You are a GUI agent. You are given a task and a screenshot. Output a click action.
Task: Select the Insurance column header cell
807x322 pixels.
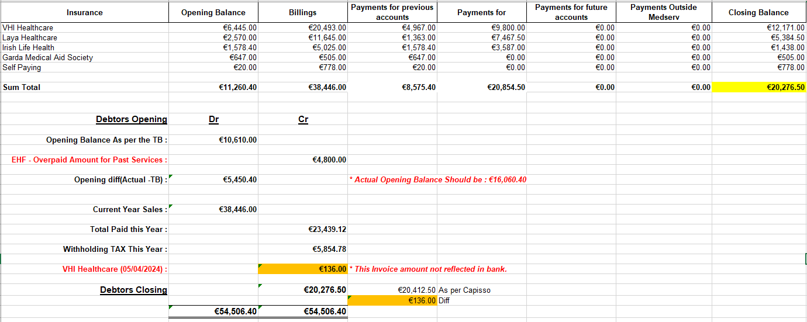[84, 12]
